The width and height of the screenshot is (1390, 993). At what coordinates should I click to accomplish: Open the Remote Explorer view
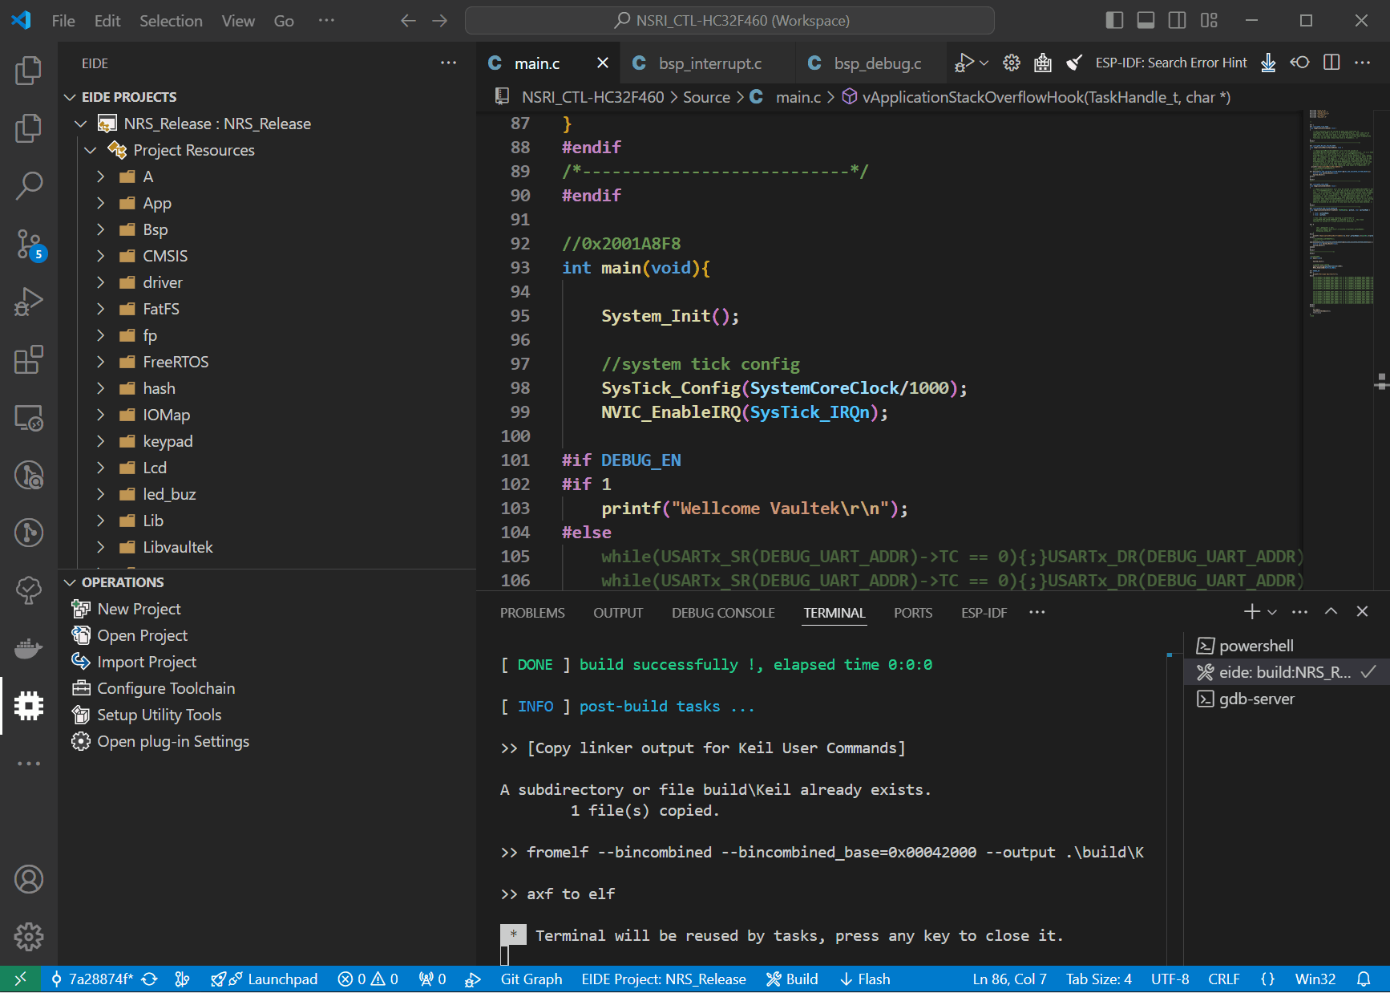29,417
